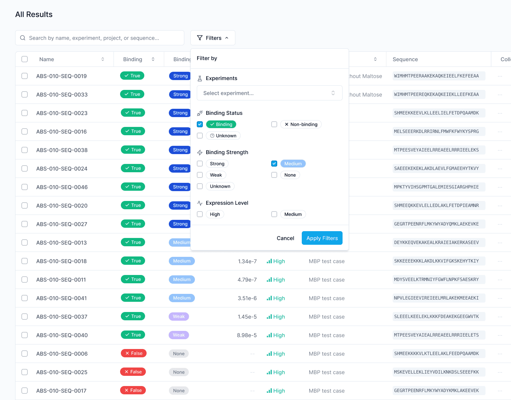Click the Binding Status link icon
Image resolution: width=511 pixels, height=400 pixels.
pyautogui.click(x=200, y=113)
